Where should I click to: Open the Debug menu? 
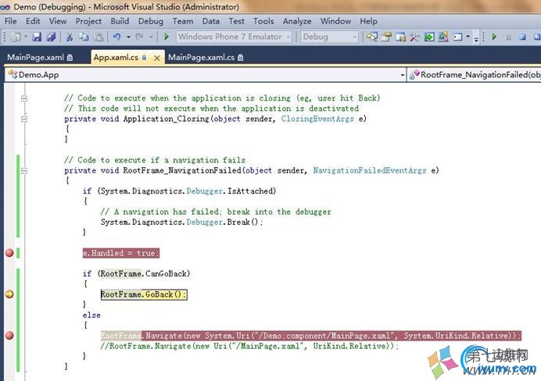(150, 21)
